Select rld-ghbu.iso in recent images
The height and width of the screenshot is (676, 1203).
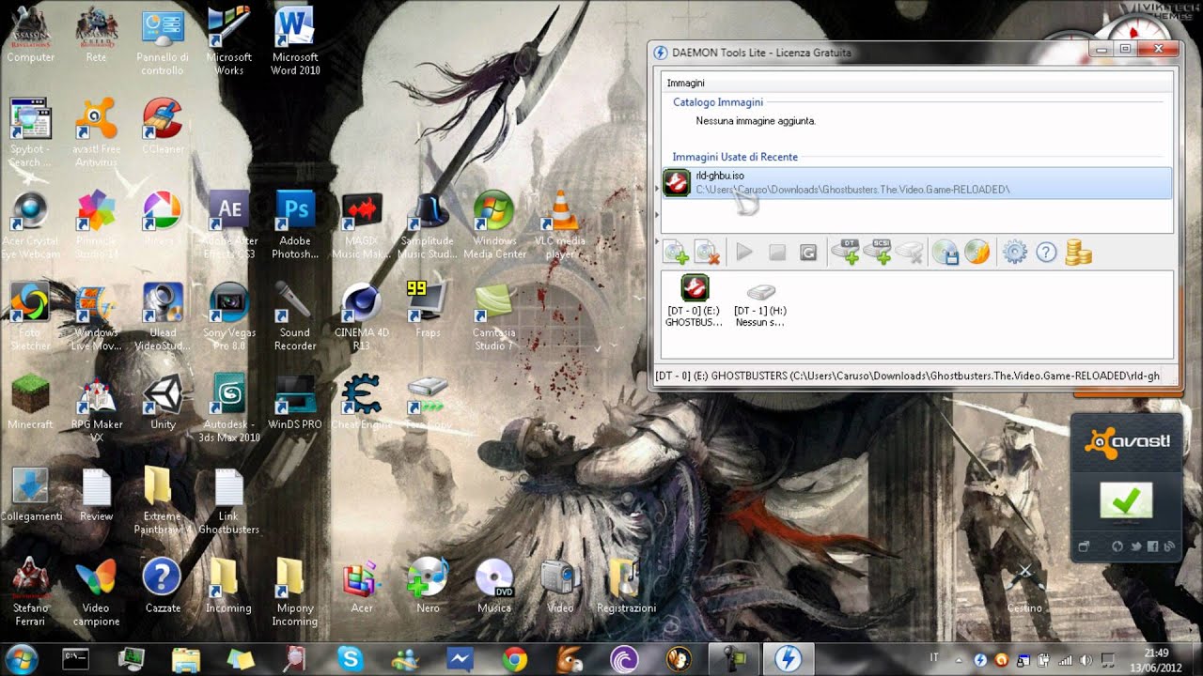pos(916,183)
